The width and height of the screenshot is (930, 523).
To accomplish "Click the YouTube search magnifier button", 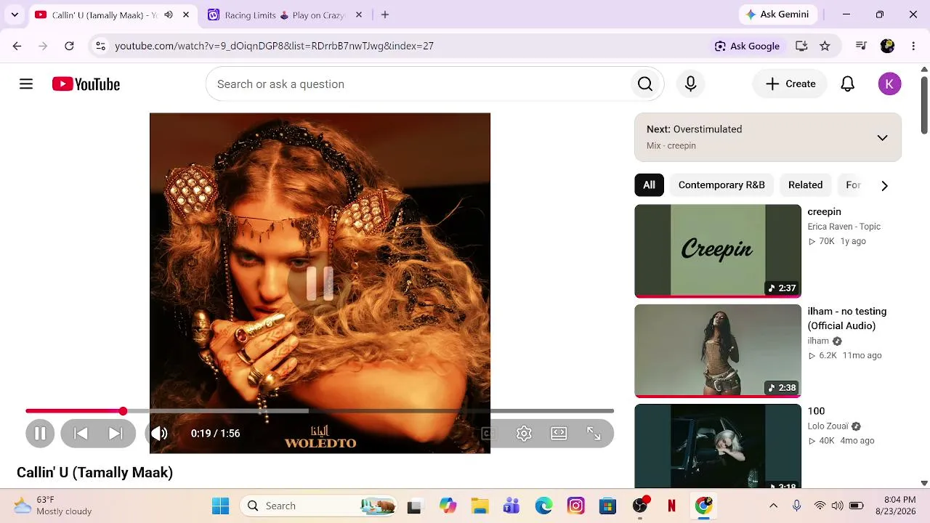I will [645, 84].
